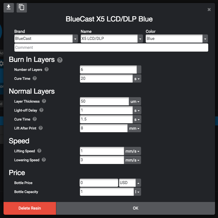Close the resin dialog with the X
218x218 pixels.
point(209,10)
